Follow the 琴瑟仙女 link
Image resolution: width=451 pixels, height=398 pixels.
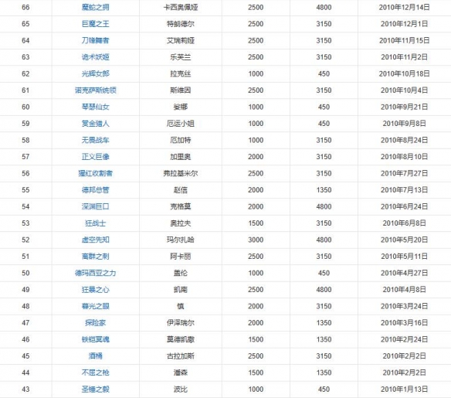(96, 107)
